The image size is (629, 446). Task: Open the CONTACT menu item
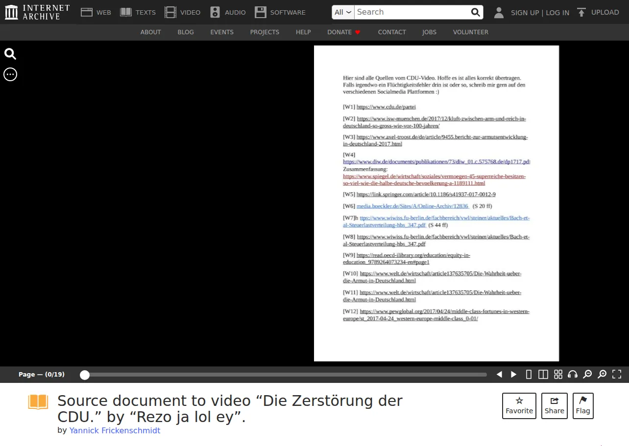(x=392, y=32)
